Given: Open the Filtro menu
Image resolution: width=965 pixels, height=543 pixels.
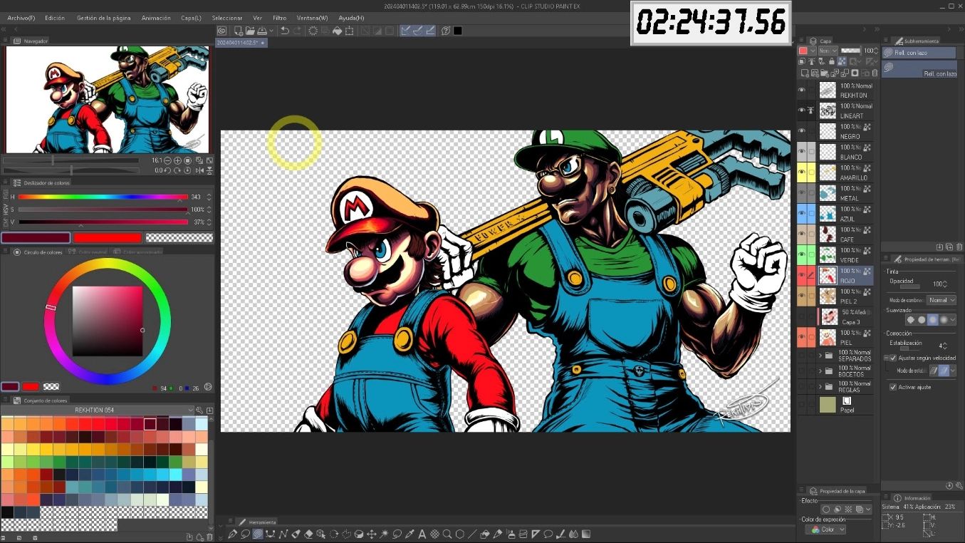Looking at the screenshot, I should tap(279, 18).
